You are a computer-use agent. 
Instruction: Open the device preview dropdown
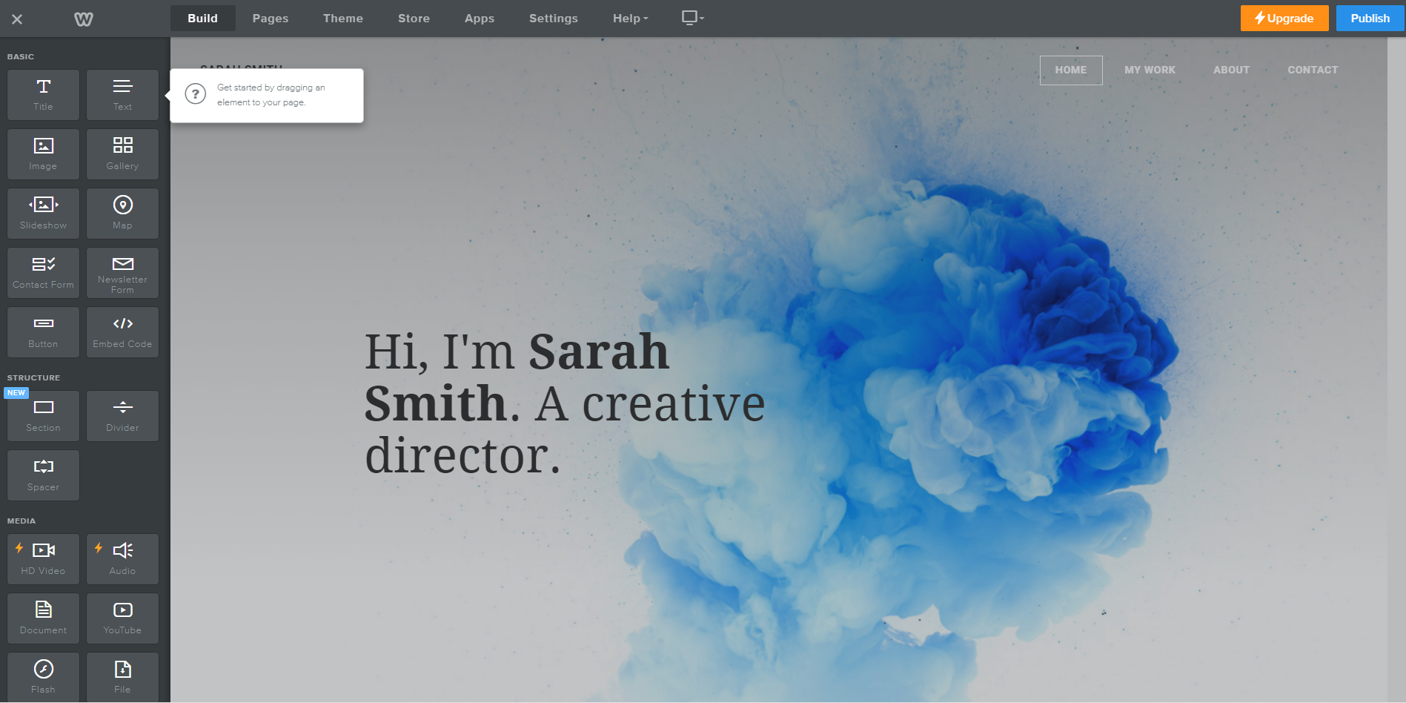coord(693,18)
